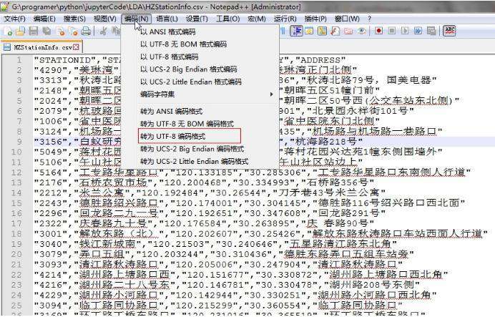This screenshot has height=317, width=495.
Task: Start macro recording with red dot icon
Action: click(379, 31)
